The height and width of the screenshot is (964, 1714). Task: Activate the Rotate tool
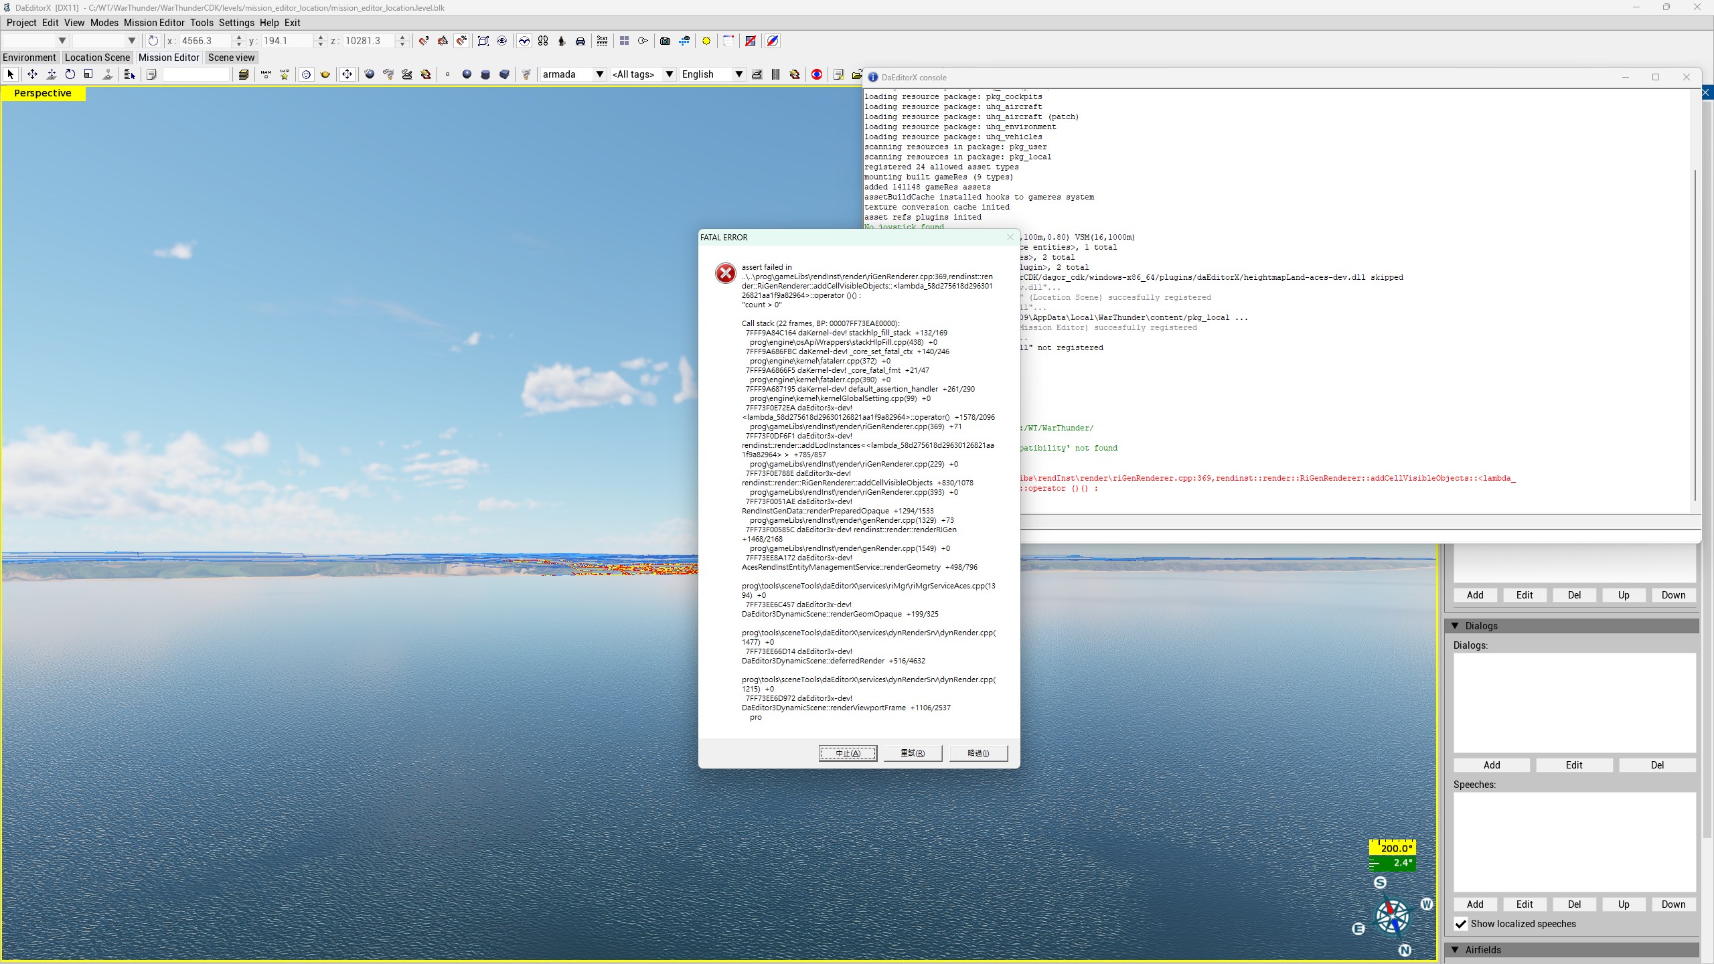click(x=70, y=74)
